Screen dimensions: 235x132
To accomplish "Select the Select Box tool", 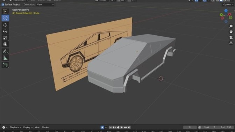I will click(5, 12).
